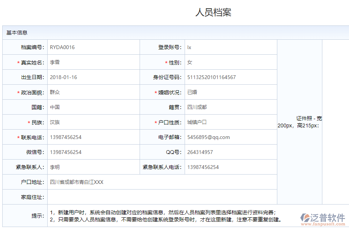Open the 出生日期 date field
Image resolution: width=349 pixels, height=230 pixels.
point(93,77)
